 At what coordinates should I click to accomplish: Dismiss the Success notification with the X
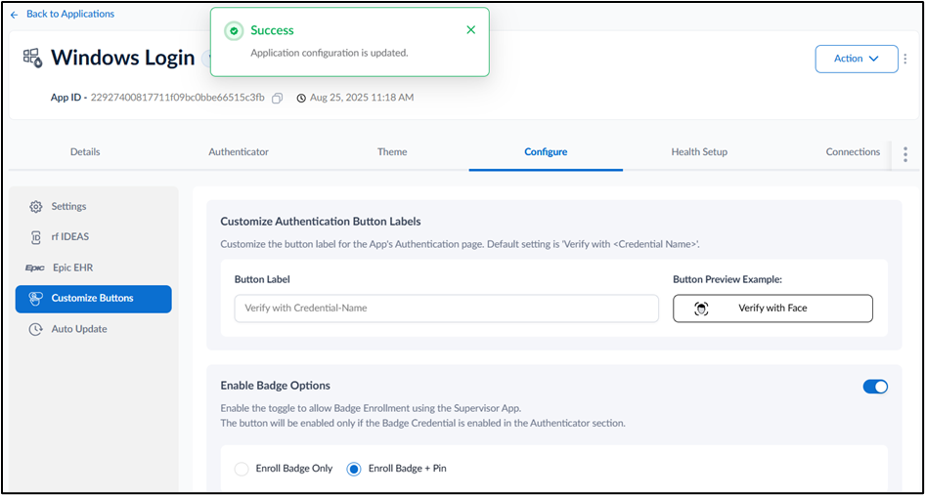point(470,30)
